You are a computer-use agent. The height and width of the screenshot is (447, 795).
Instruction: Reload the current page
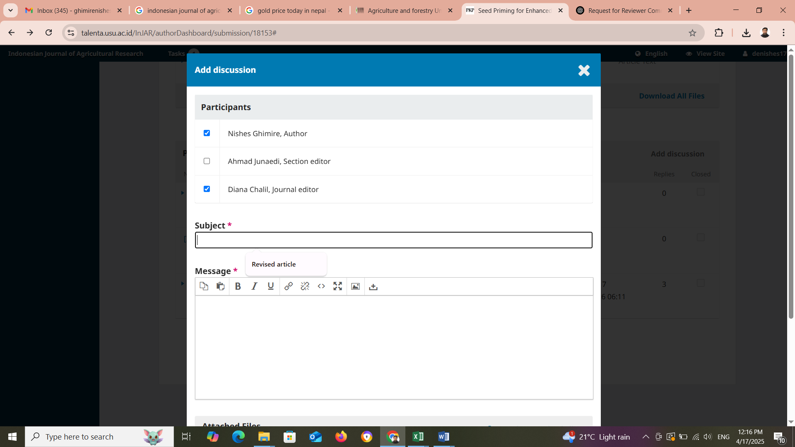coord(49,33)
